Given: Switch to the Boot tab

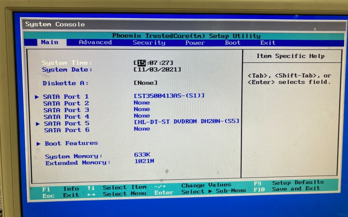Looking at the screenshot, I should click(x=233, y=43).
